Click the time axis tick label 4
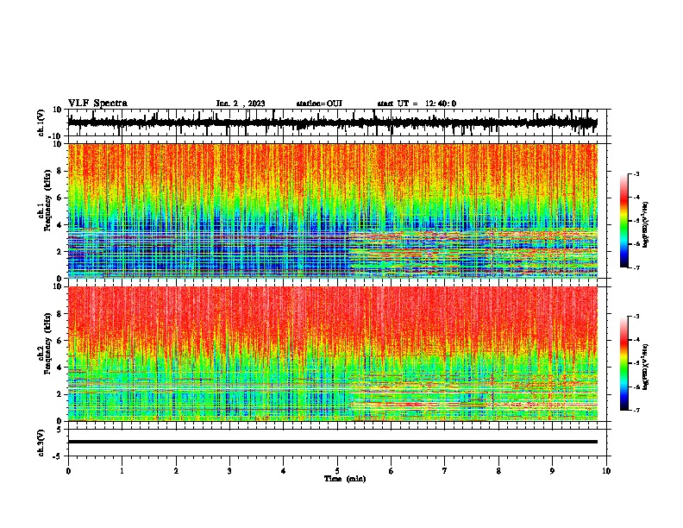 coord(283,471)
